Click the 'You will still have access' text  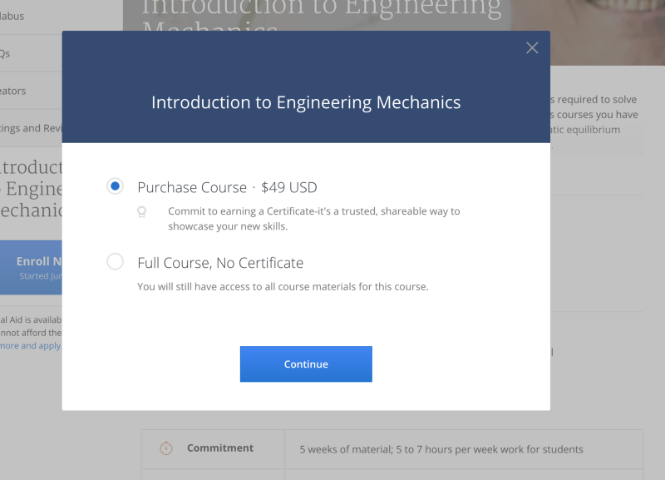[x=283, y=287]
